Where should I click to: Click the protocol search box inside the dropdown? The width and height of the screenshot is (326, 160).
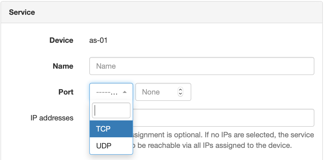point(111,110)
